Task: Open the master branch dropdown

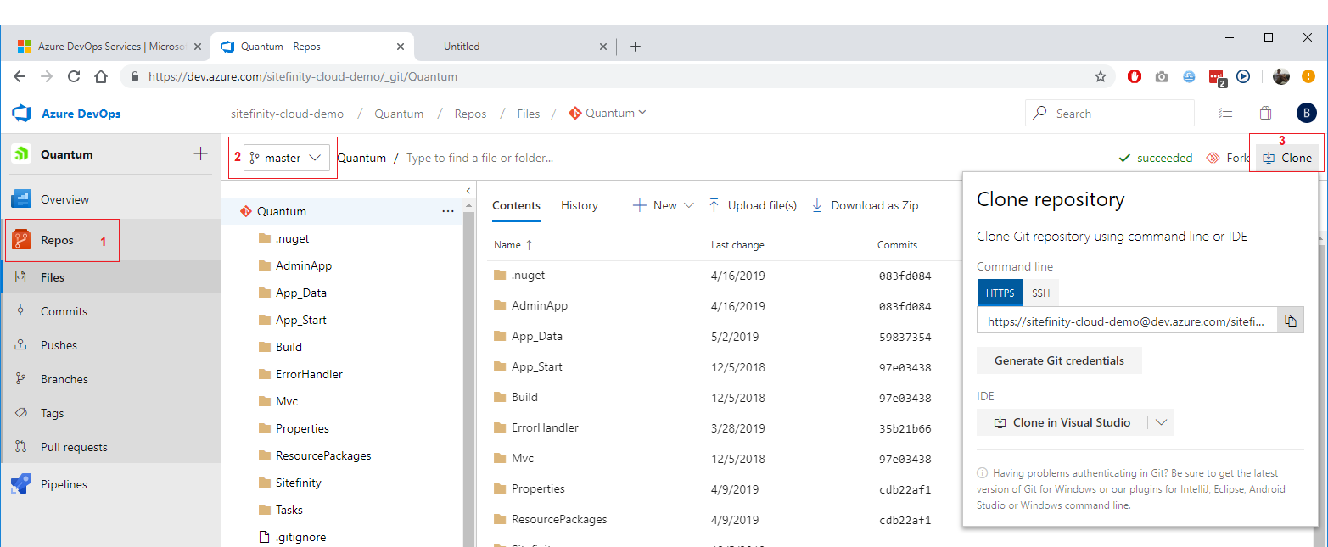Action: (x=287, y=158)
